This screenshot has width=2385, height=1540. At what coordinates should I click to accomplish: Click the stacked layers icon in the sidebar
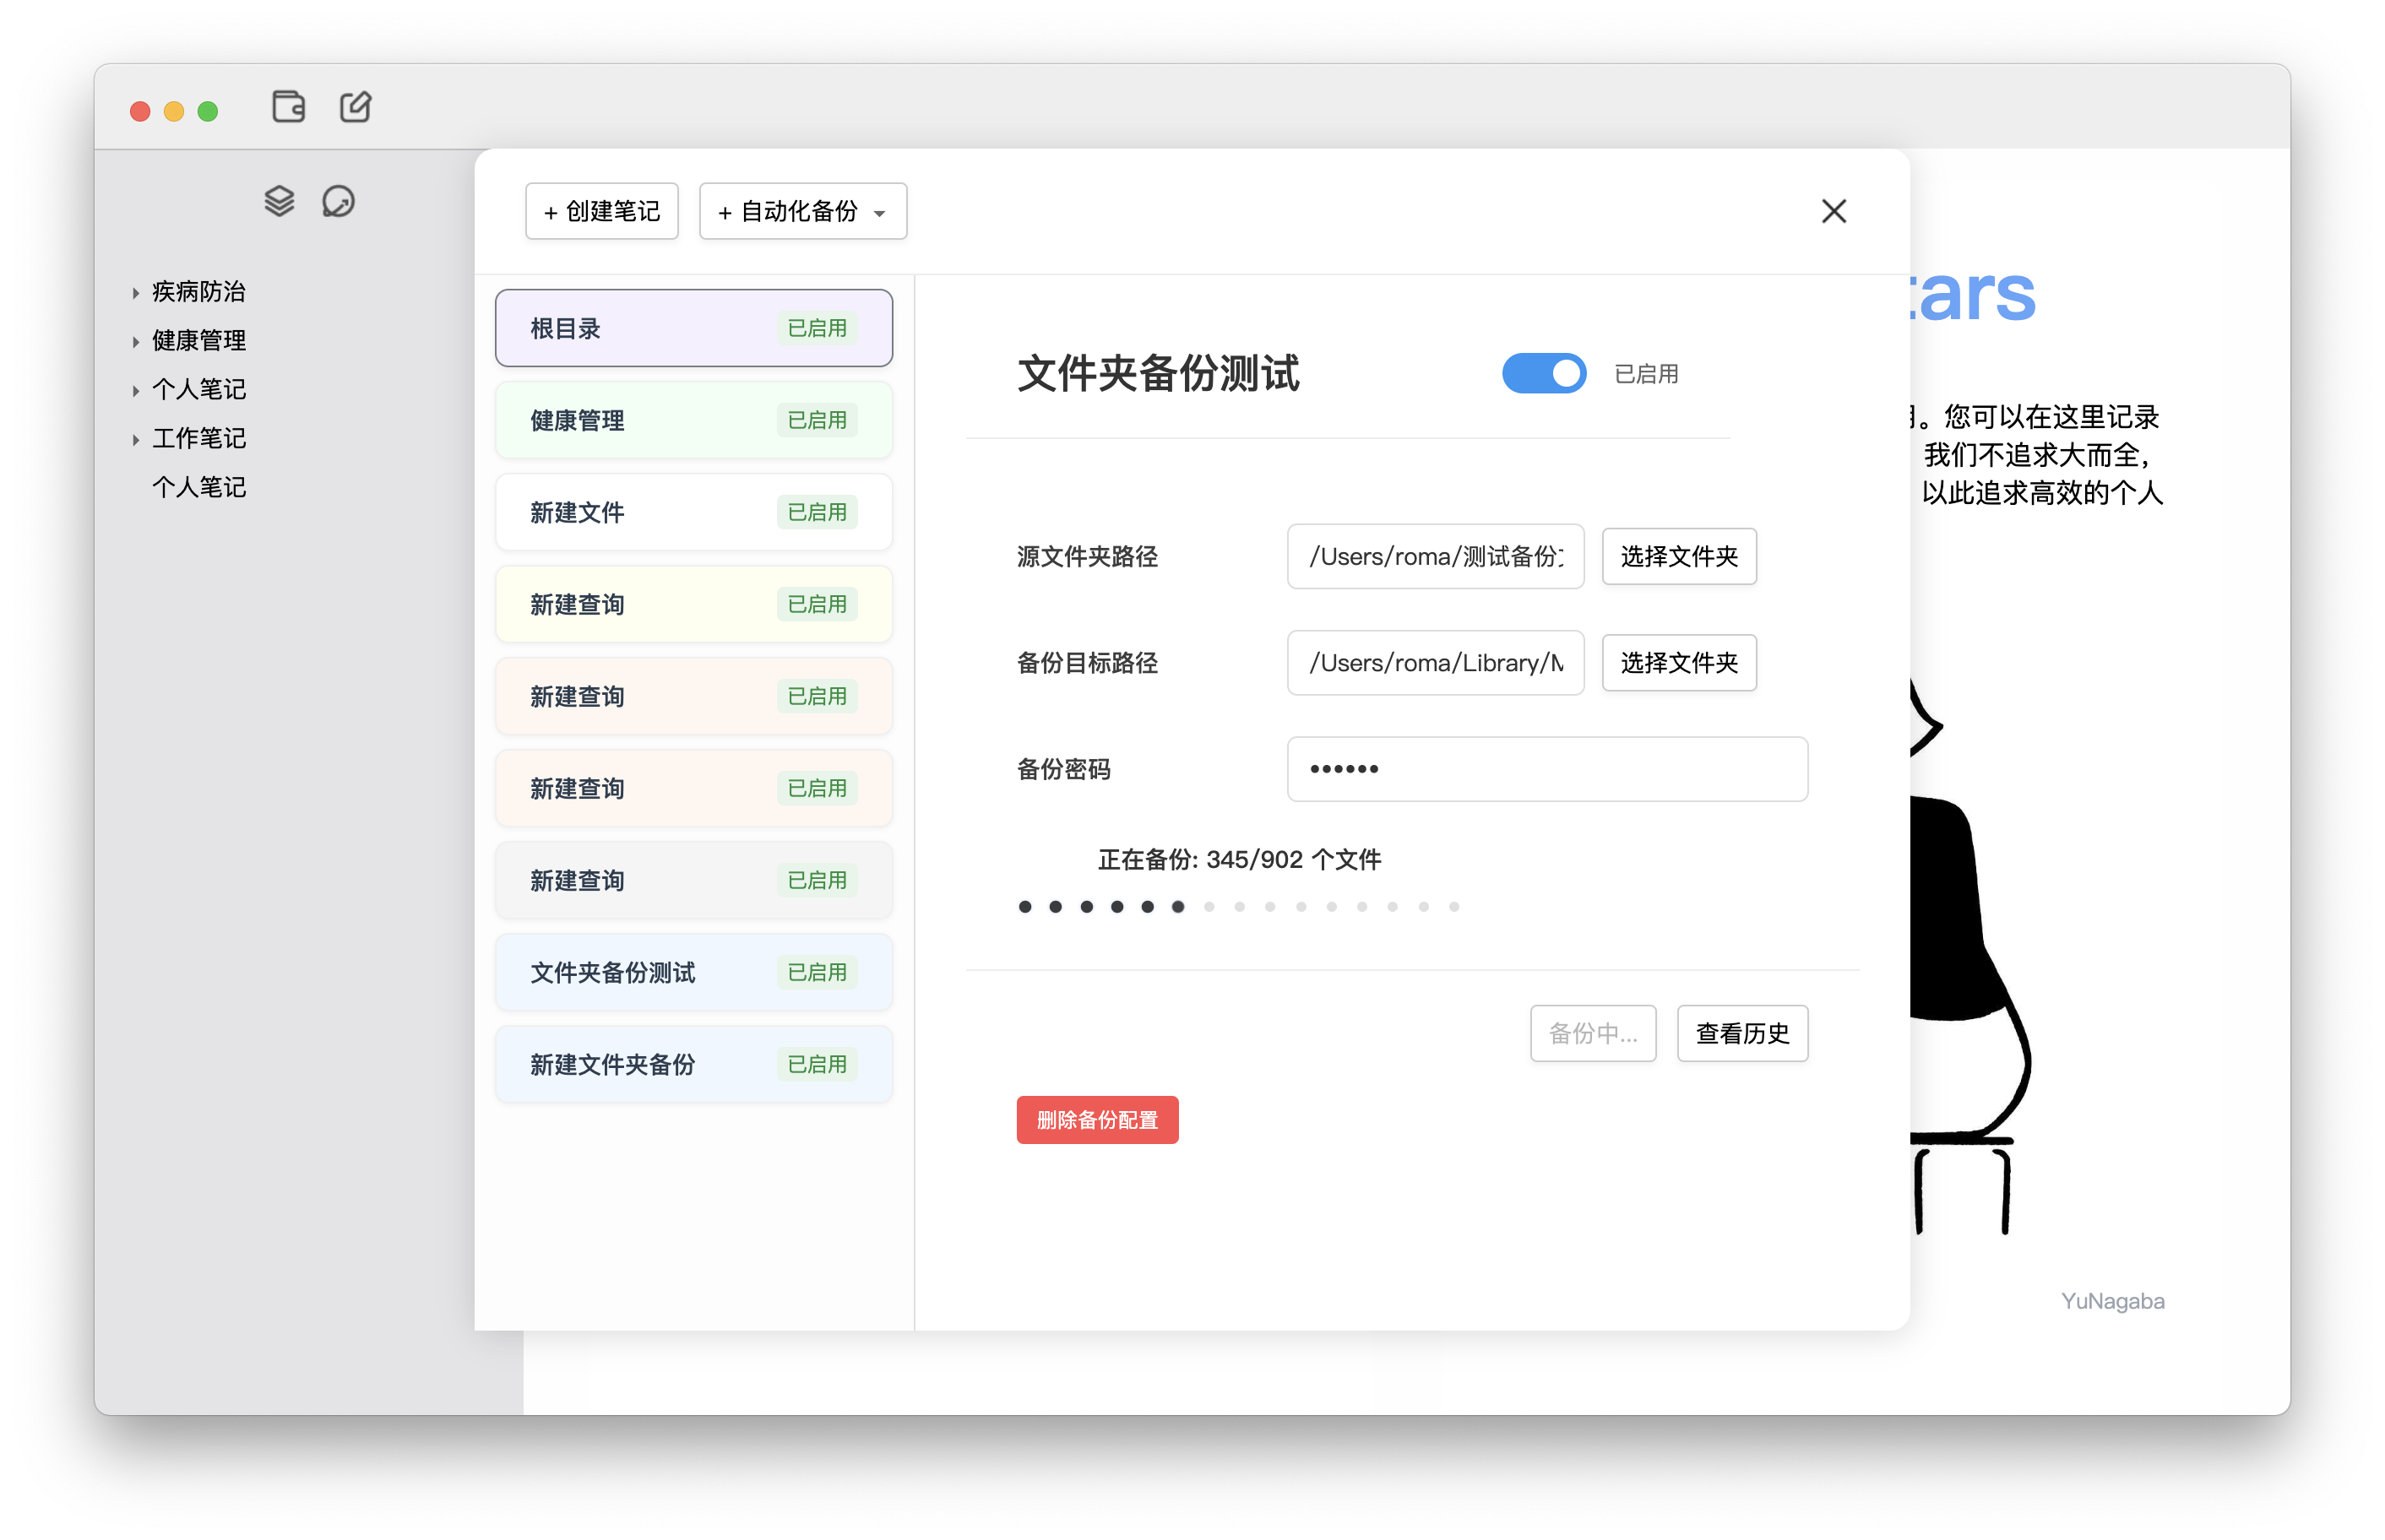pos(279,201)
